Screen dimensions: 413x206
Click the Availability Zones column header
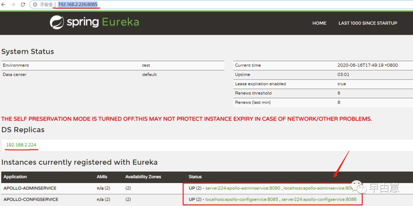pos(143,177)
